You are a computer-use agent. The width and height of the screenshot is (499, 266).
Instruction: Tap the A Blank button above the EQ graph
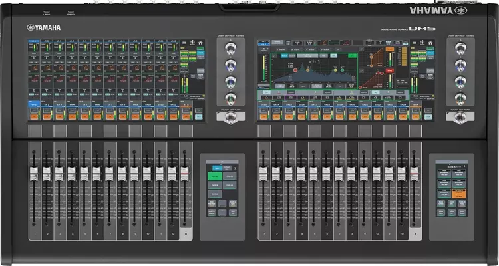(x=281, y=49)
